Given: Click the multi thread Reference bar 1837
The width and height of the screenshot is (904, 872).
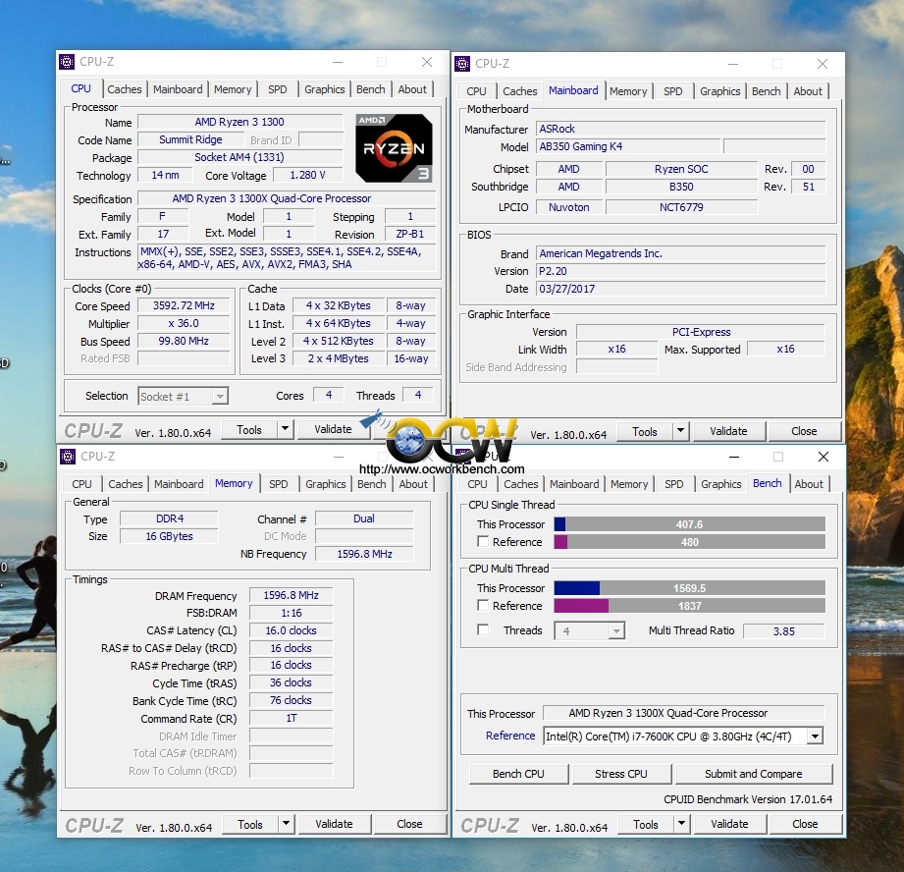Looking at the screenshot, I should pos(689,606).
